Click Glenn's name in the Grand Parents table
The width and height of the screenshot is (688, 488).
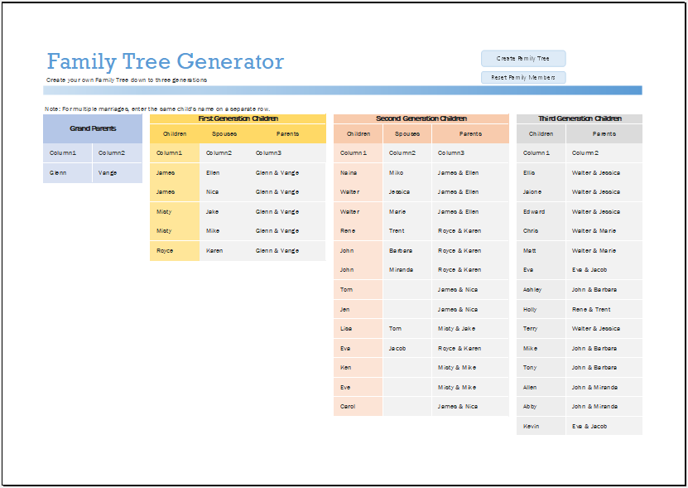pos(58,172)
